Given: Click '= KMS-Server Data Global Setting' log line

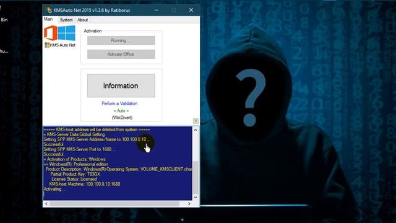Looking at the screenshot, I should click(74, 134).
